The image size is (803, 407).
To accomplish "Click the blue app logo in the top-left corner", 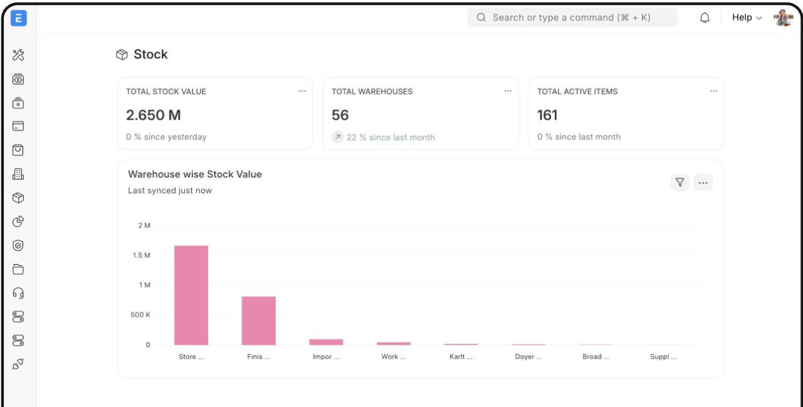I will (x=19, y=18).
